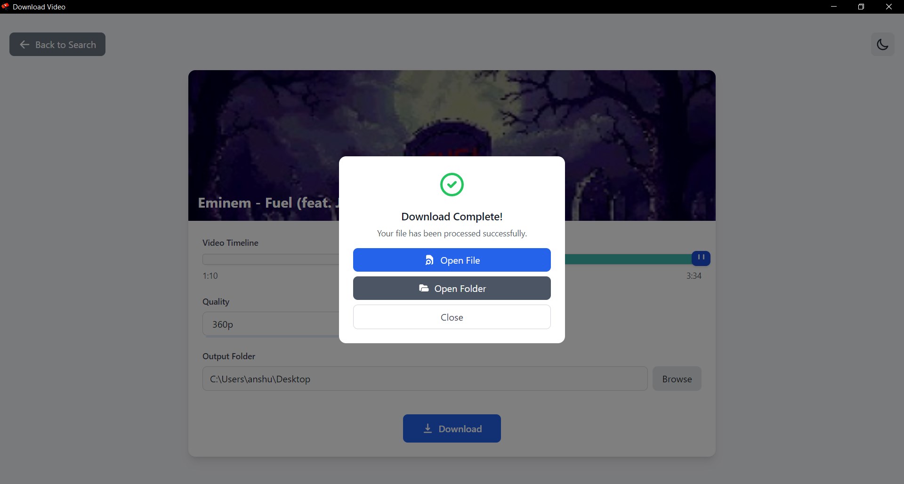The image size is (904, 484).
Task: Open the containing folder via Open Folder
Action: 452,288
